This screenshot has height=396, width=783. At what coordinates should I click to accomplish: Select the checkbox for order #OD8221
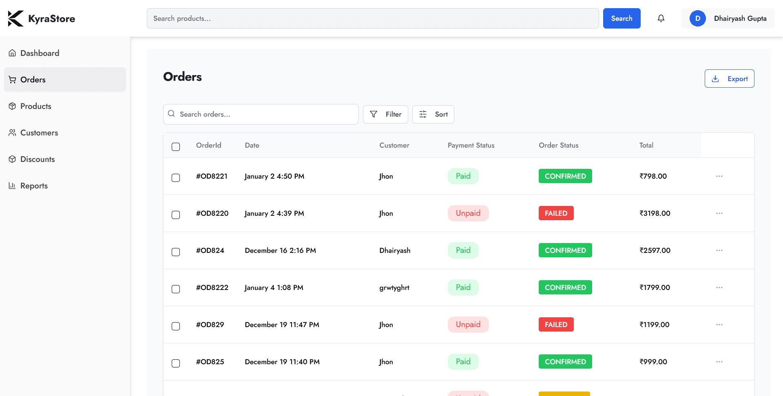click(176, 178)
